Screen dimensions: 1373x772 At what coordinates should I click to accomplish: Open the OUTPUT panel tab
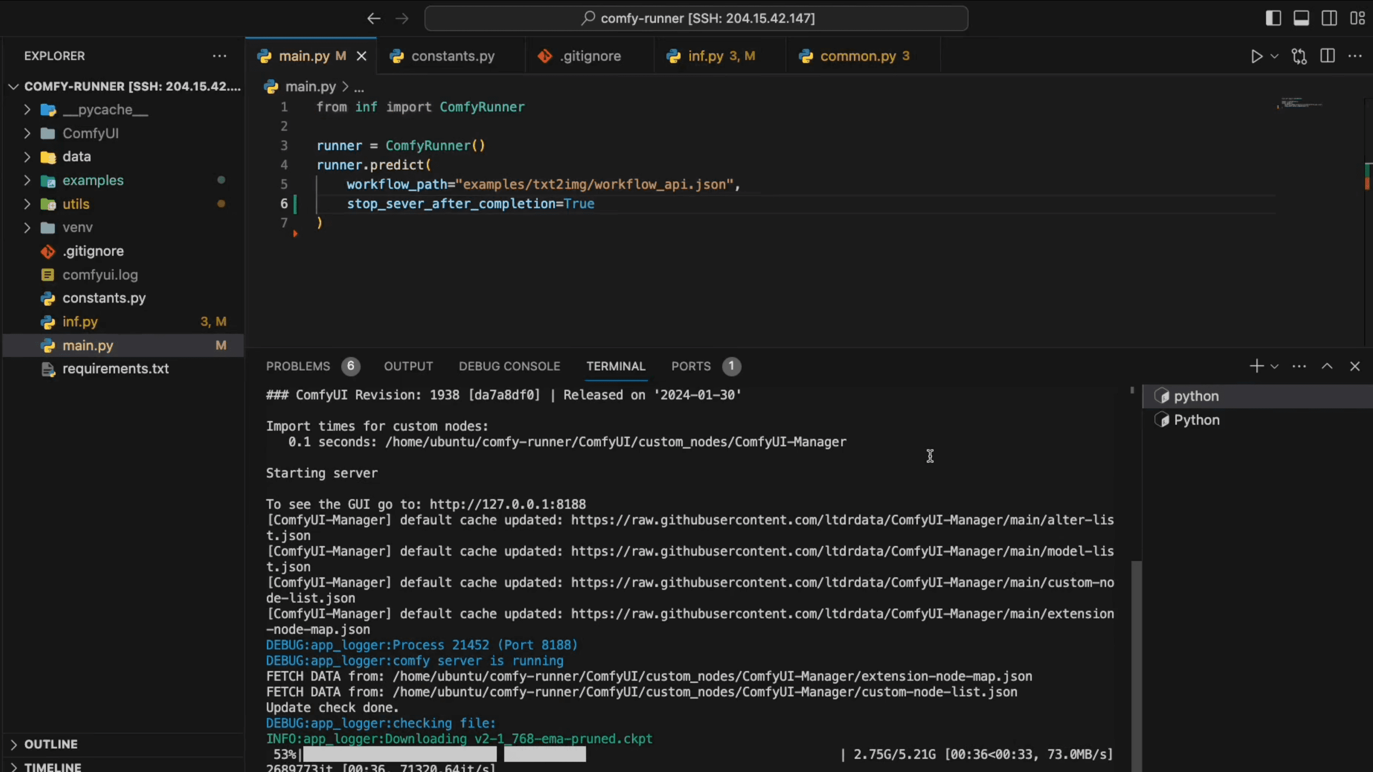(x=408, y=366)
